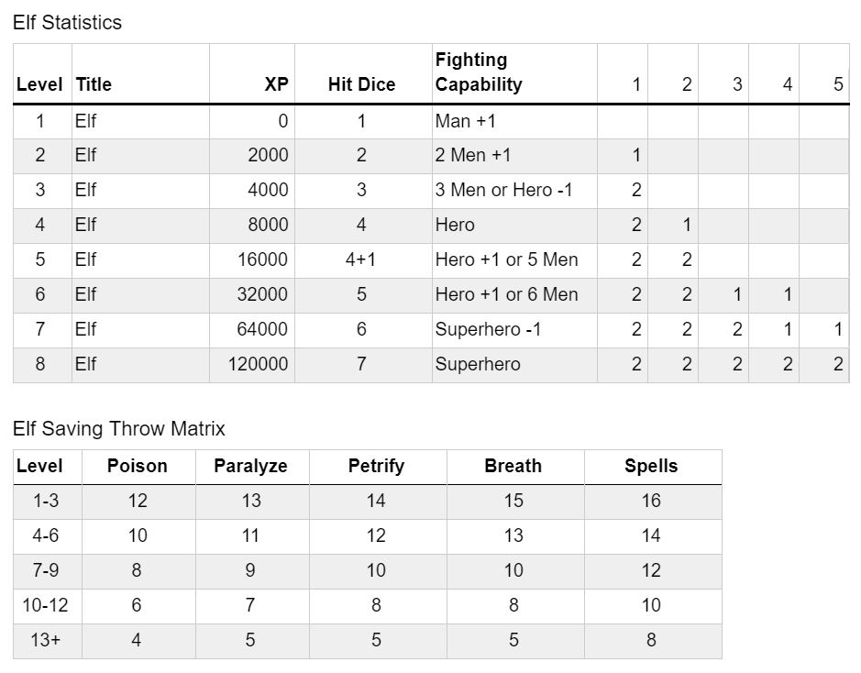The height and width of the screenshot is (673, 861).
Task: Click the Spells column header
Action: (x=651, y=466)
